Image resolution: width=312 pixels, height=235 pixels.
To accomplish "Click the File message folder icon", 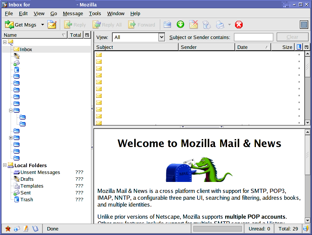I will [x=167, y=25].
